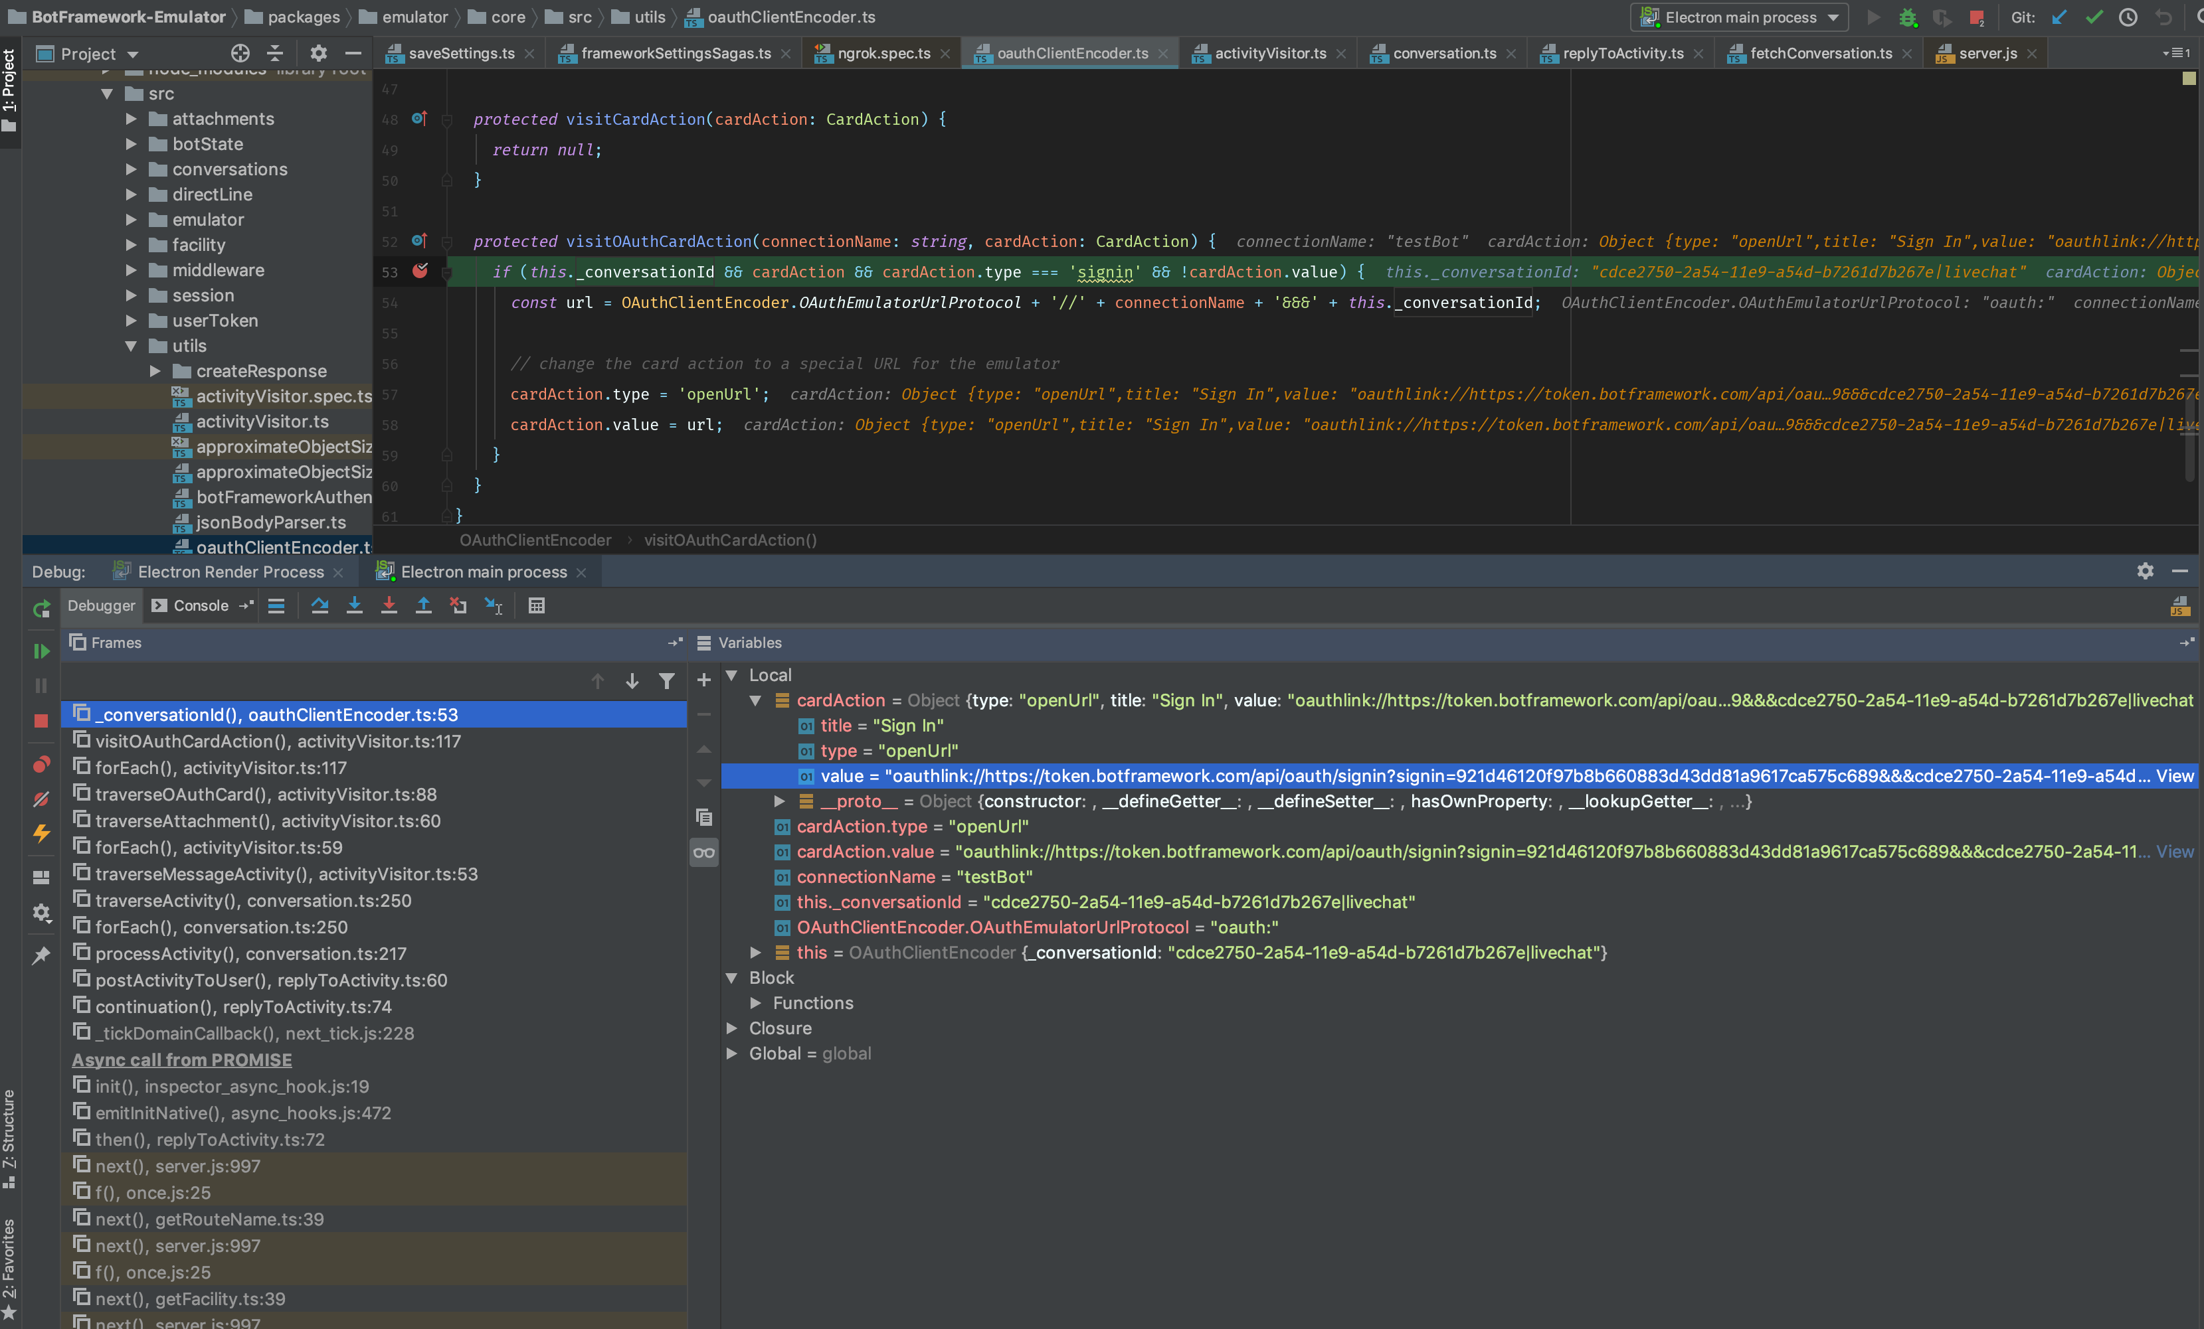This screenshot has height=1329, width=2204.
Task: Collapse the utils folder
Action: (132, 346)
